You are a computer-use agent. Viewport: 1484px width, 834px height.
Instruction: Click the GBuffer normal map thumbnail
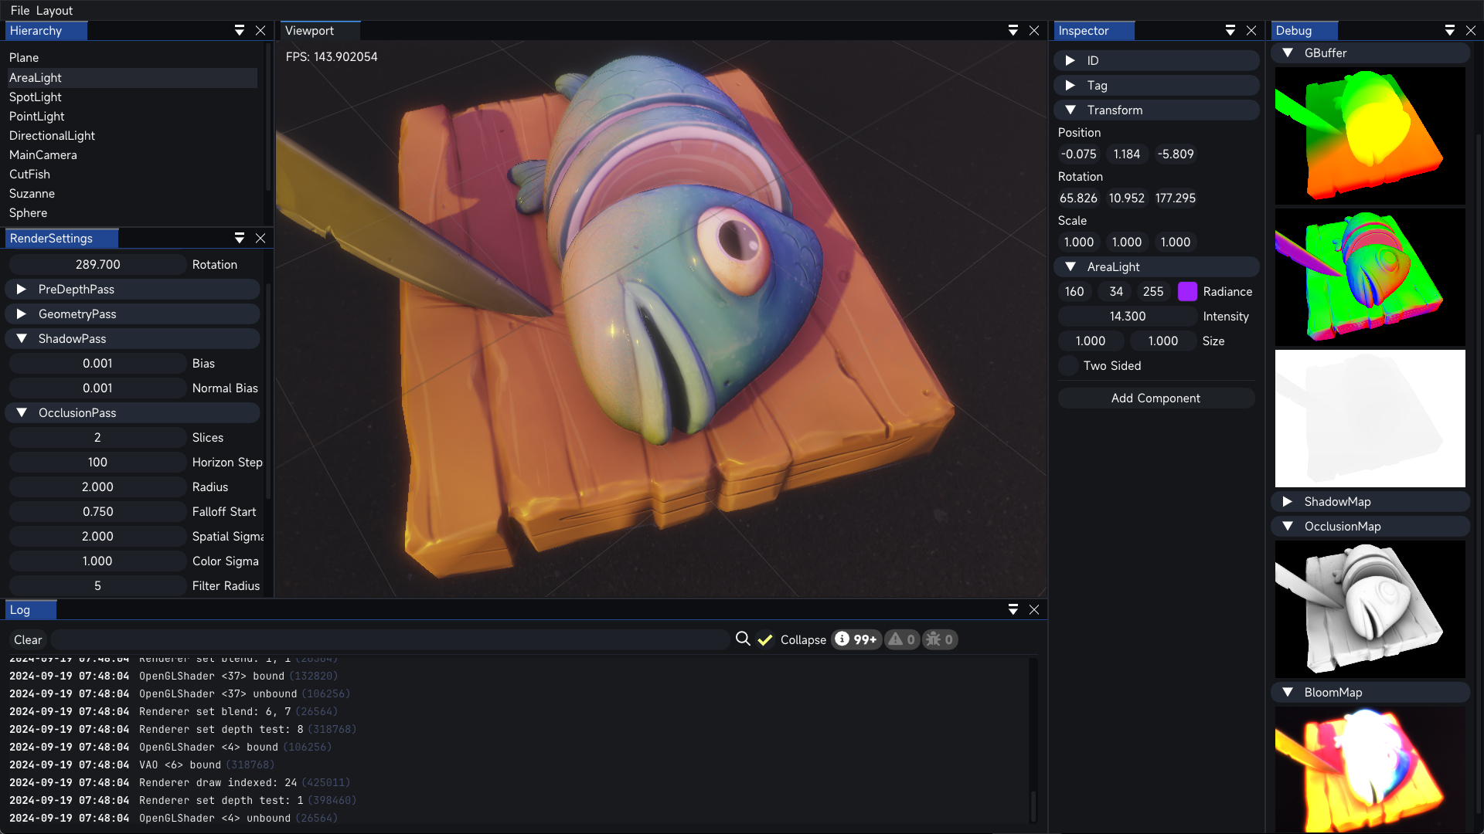[1370, 277]
